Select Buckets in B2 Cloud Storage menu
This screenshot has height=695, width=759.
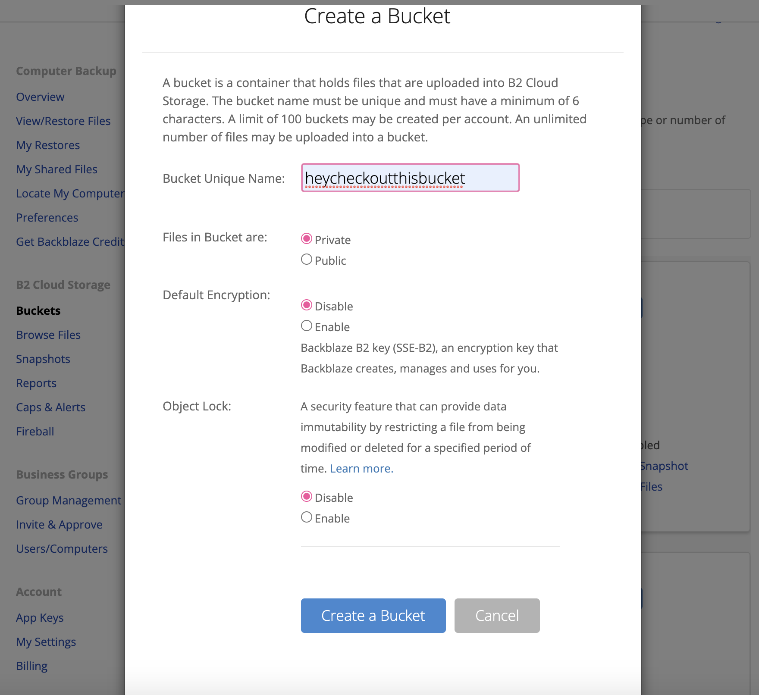[38, 311]
